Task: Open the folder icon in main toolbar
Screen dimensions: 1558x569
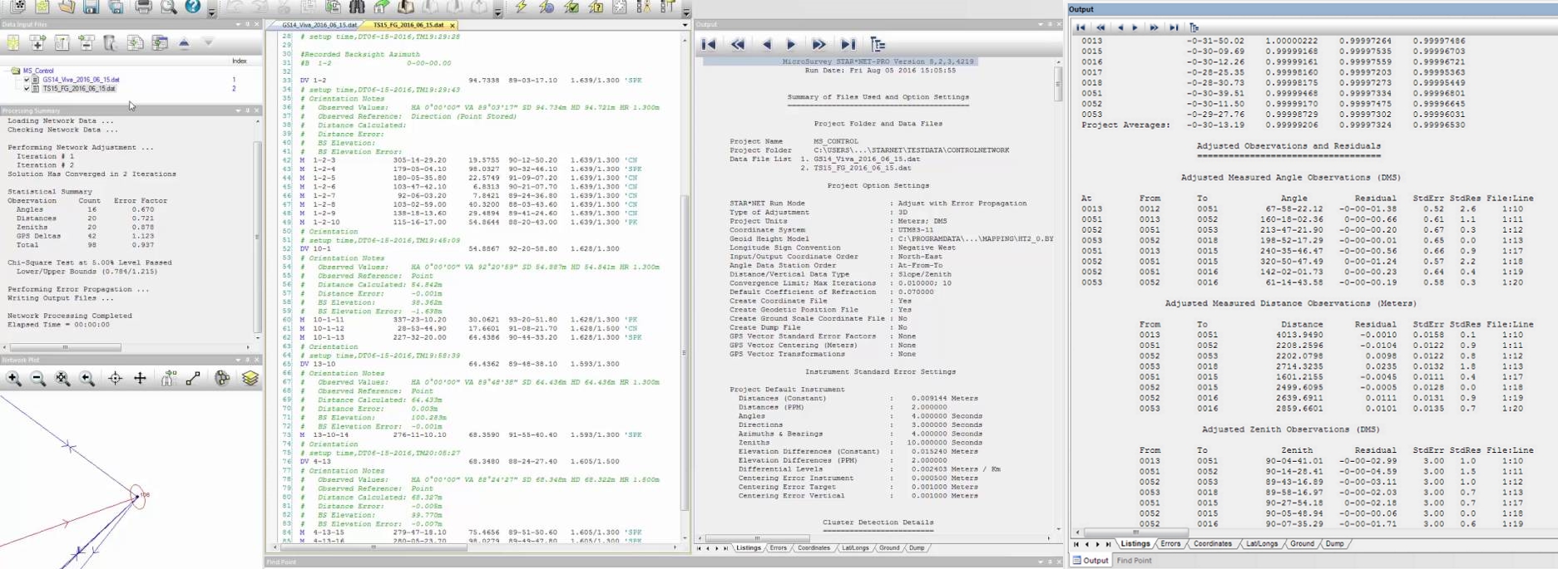Action: [x=67, y=7]
